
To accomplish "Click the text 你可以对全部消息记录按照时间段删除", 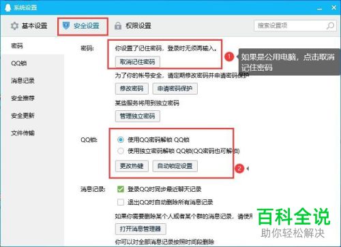I will tap(164, 242).
